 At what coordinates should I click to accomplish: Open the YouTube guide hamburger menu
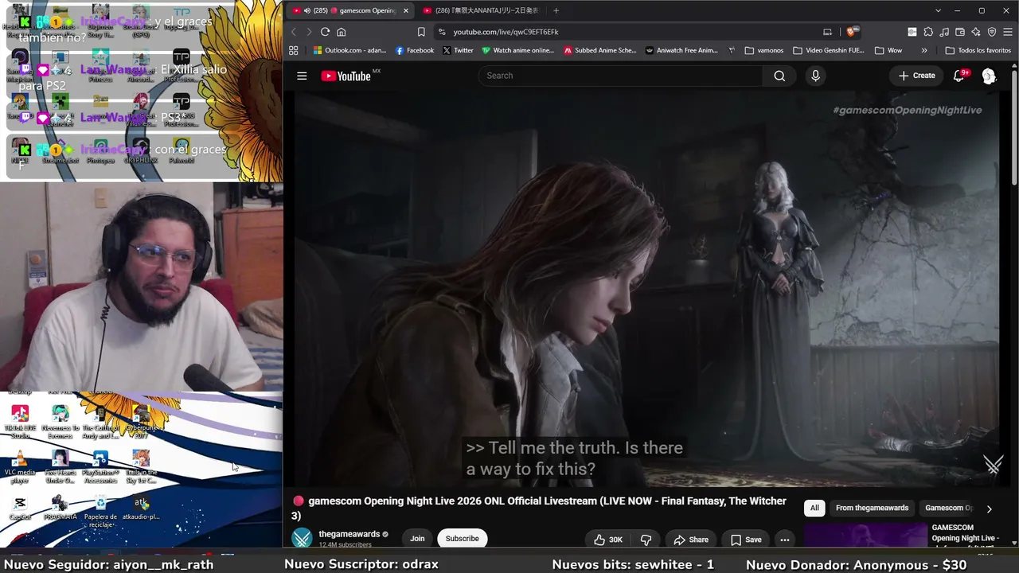point(302,76)
